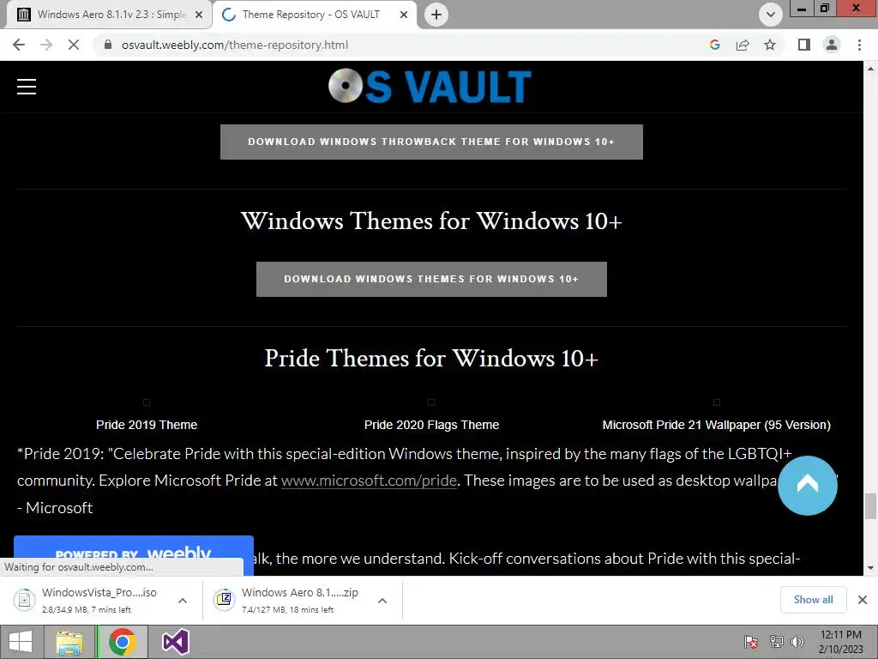Click the blue scroll-to-top button
This screenshot has width=878, height=659.
tap(808, 486)
